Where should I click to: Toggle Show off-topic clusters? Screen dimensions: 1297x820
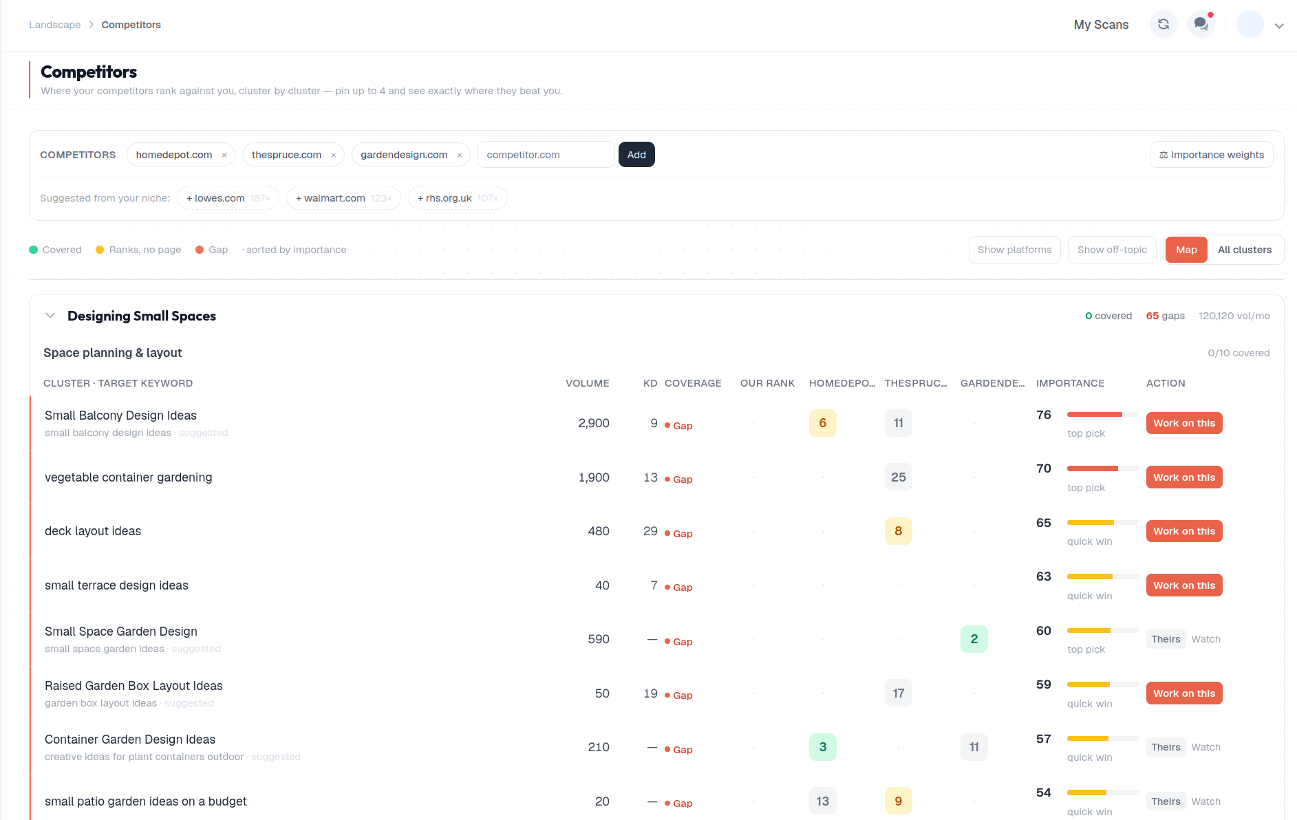[1112, 250]
